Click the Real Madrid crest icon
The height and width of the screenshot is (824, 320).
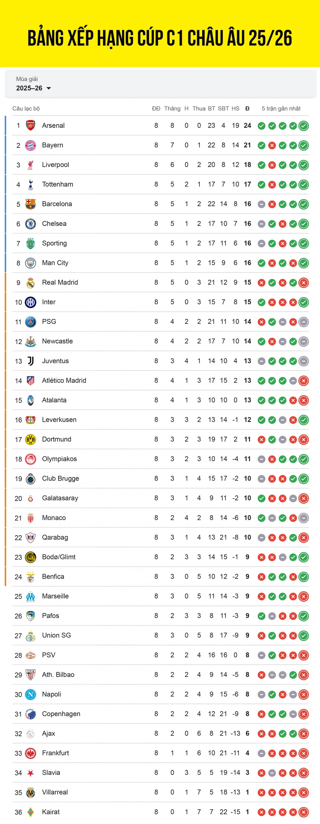[x=30, y=282]
